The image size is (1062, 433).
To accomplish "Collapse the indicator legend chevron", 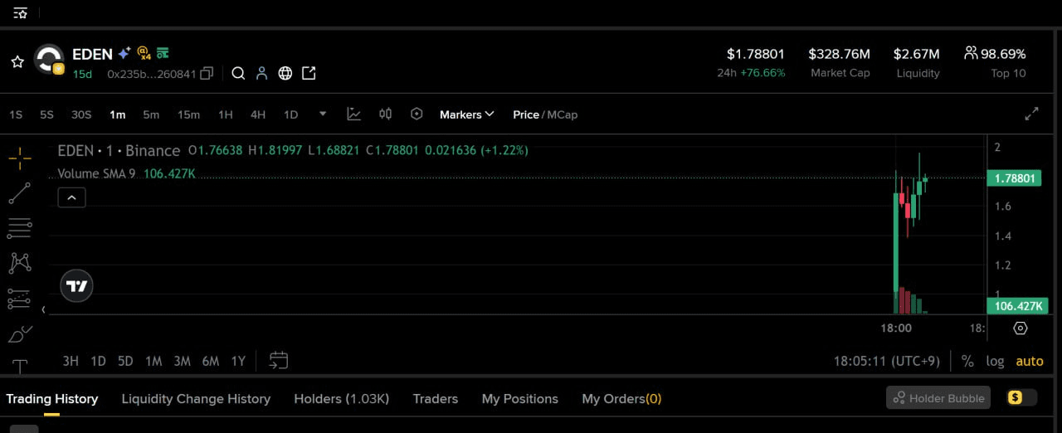I will [x=71, y=197].
